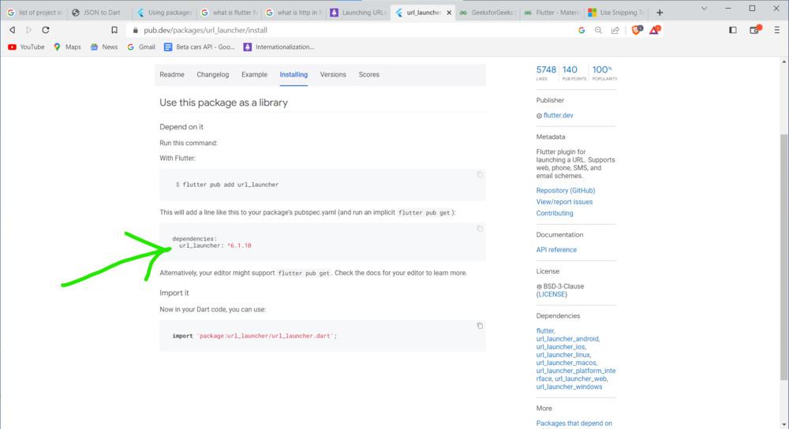This screenshot has height=429, width=789.
Task: Click the browser forward arrow
Action: pos(28,30)
